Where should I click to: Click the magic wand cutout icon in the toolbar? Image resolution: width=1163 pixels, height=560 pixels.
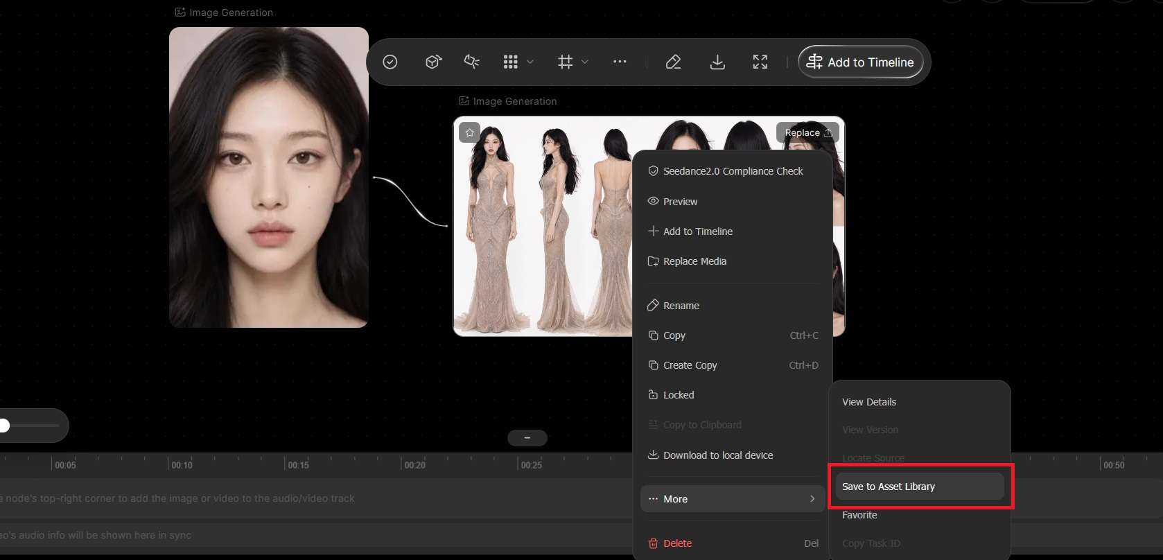(472, 62)
